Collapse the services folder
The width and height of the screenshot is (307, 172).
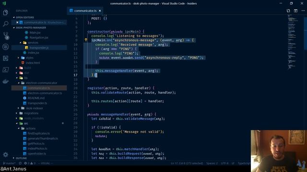33,43
